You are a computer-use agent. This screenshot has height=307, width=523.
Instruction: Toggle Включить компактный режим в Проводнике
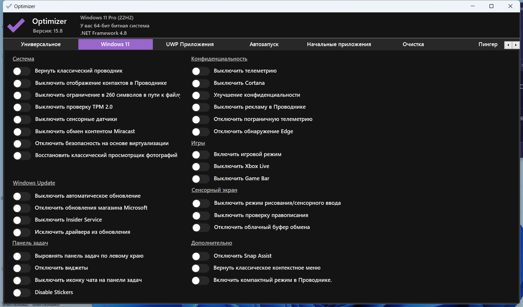pos(200,281)
